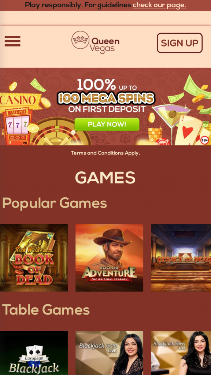
Task: Launch Book of Adventure game tile
Action: coord(109,258)
